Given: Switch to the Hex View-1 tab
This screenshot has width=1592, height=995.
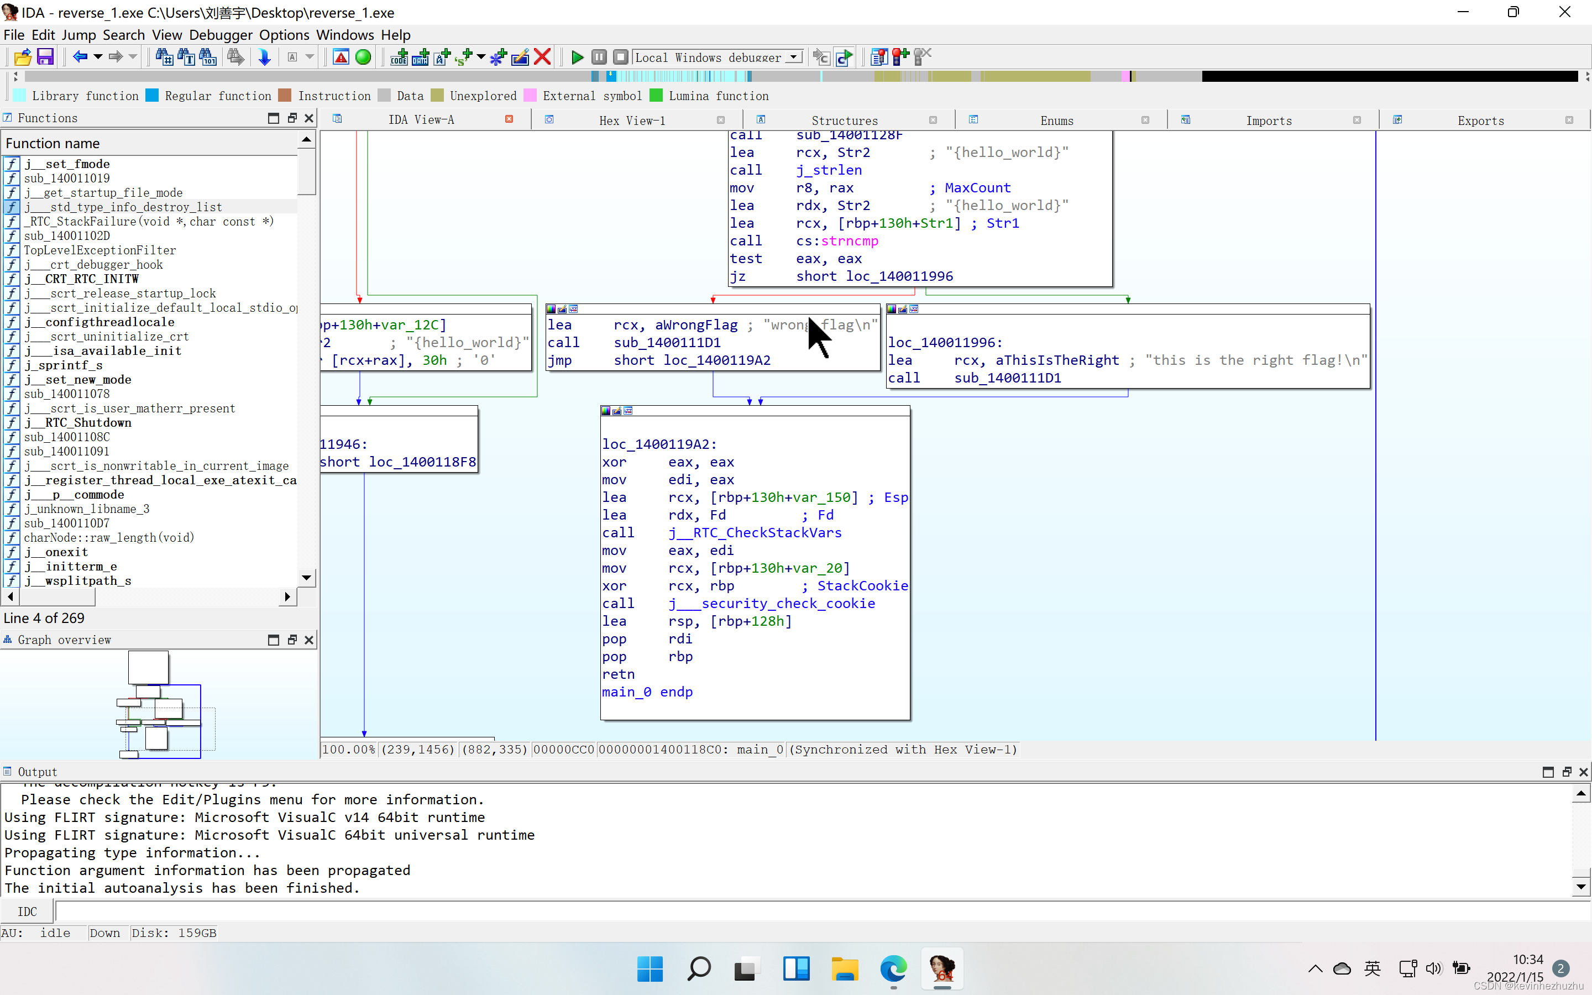Looking at the screenshot, I should click(x=631, y=121).
